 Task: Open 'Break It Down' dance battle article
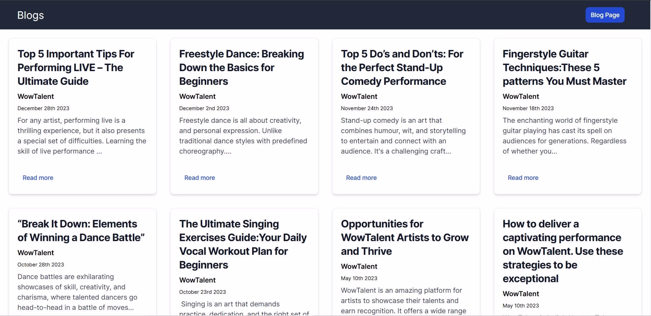(x=81, y=231)
